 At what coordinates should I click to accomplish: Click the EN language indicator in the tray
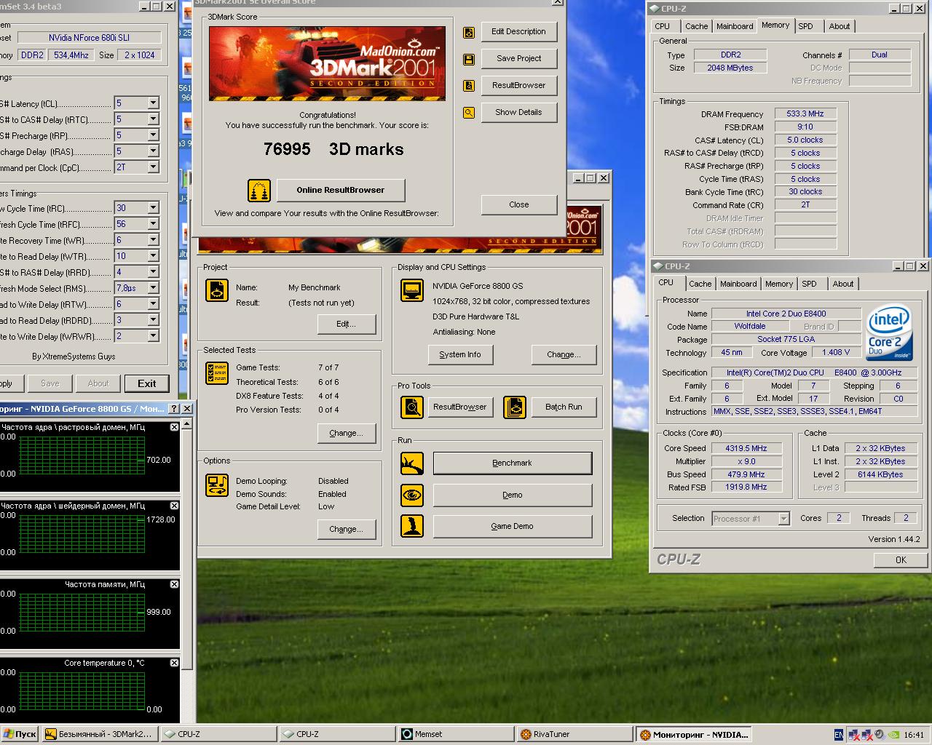pos(839,735)
